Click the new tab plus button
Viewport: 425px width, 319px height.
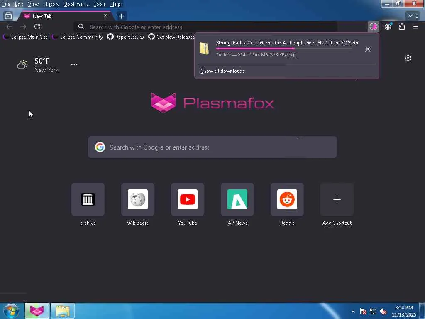(x=122, y=16)
